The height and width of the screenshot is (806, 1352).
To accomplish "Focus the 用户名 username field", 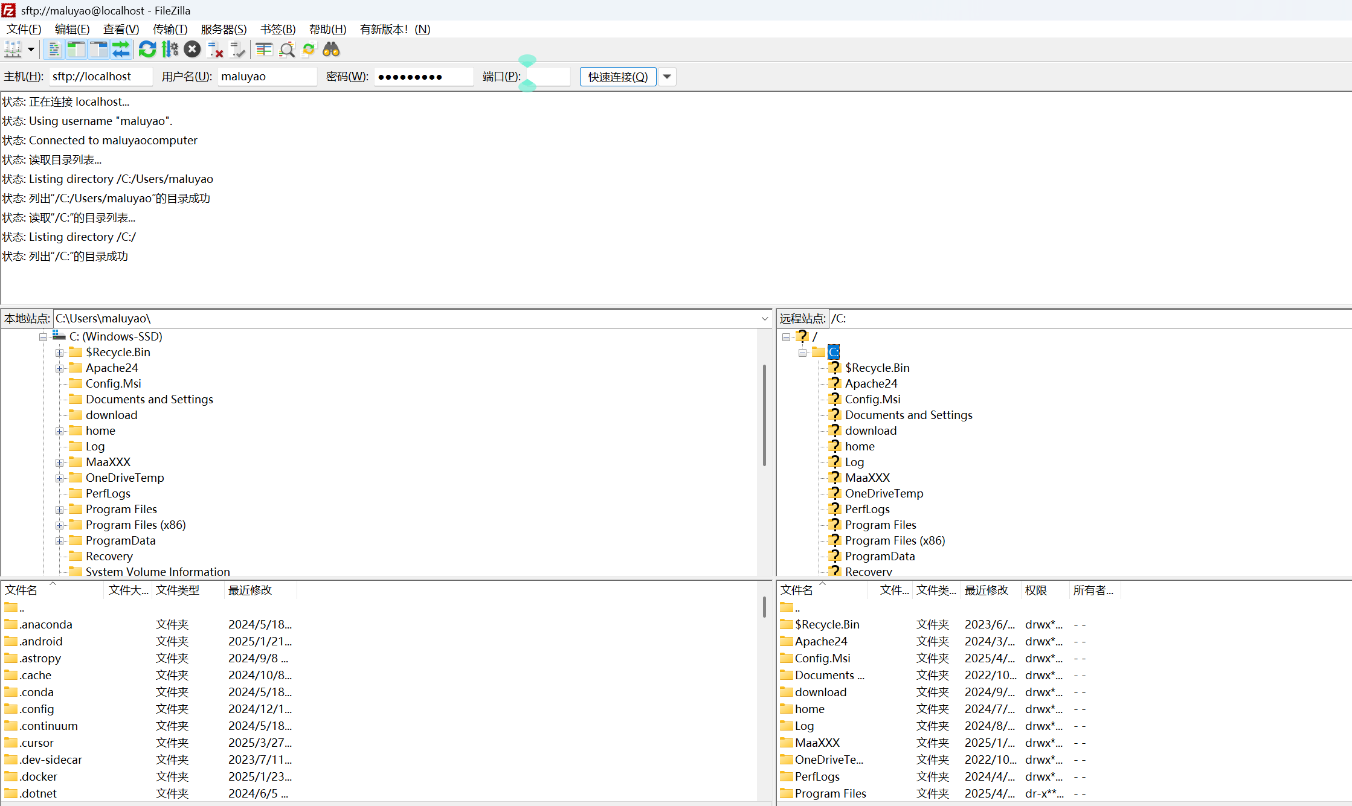I will point(267,77).
